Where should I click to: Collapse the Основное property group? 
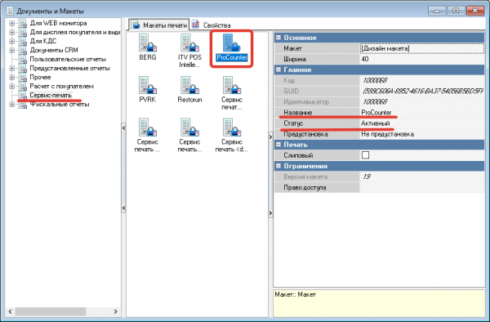[x=278, y=38]
